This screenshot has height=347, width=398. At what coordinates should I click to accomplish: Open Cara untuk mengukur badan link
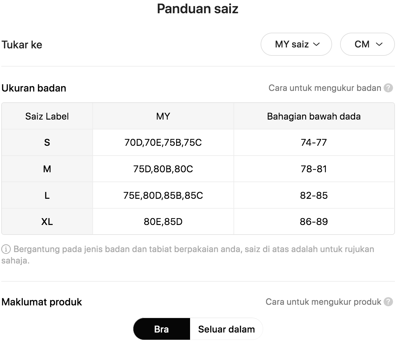click(325, 88)
